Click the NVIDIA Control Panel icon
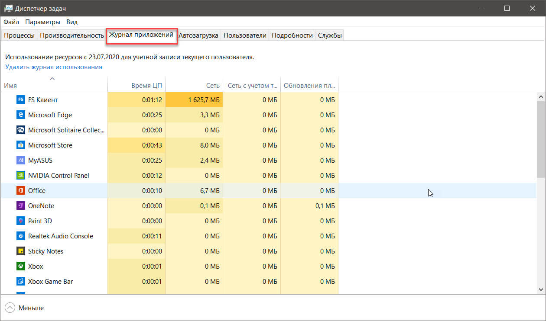The height and width of the screenshot is (321, 546). tap(20, 176)
